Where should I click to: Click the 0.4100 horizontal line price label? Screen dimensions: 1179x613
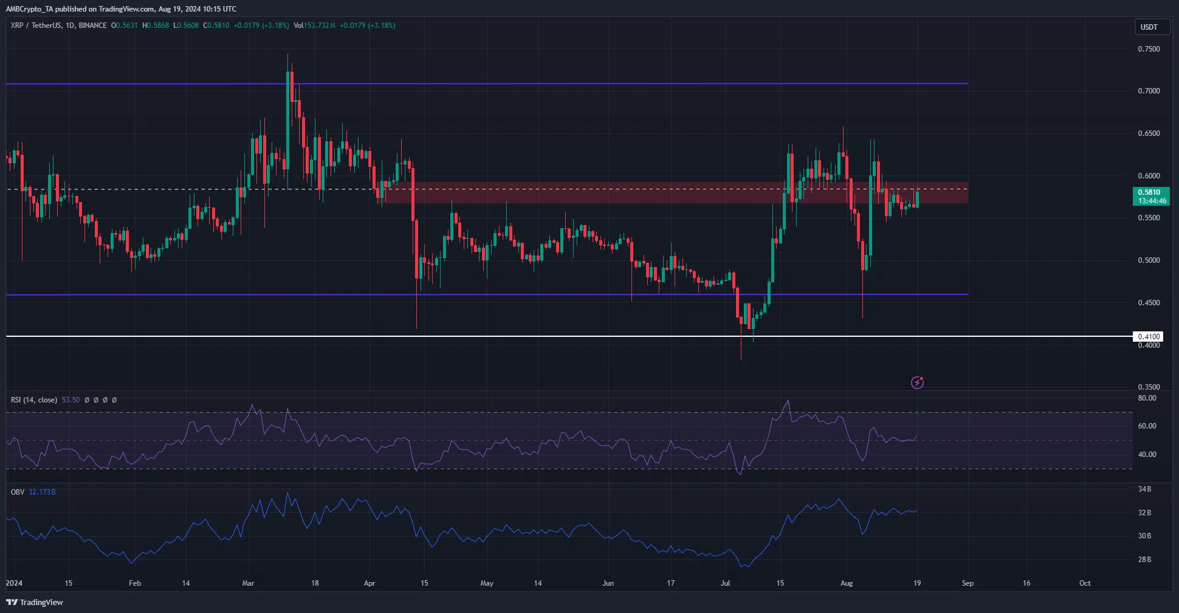coord(1149,336)
